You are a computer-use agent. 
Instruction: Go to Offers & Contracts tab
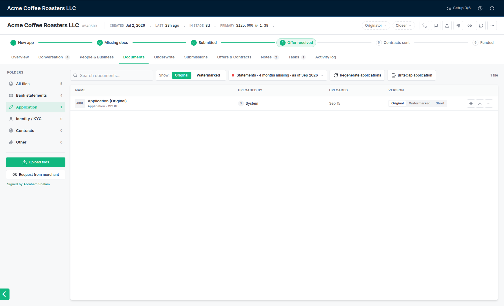point(234,57)
